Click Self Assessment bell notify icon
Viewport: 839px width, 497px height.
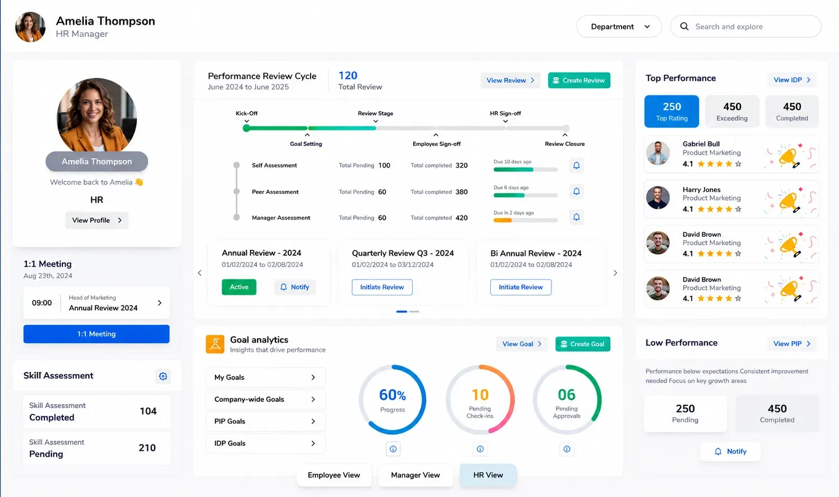(577, 165)
